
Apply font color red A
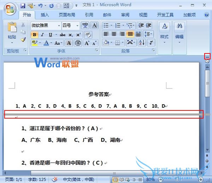click(x=46, y=43)
